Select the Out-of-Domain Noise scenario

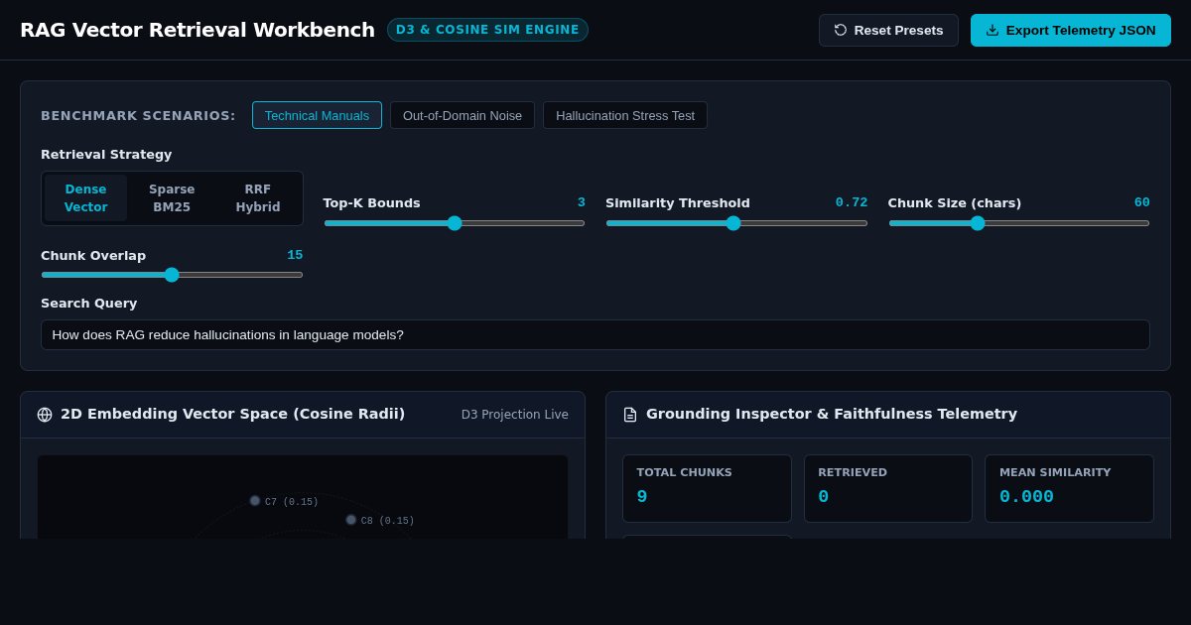click(x=463, y=115)
